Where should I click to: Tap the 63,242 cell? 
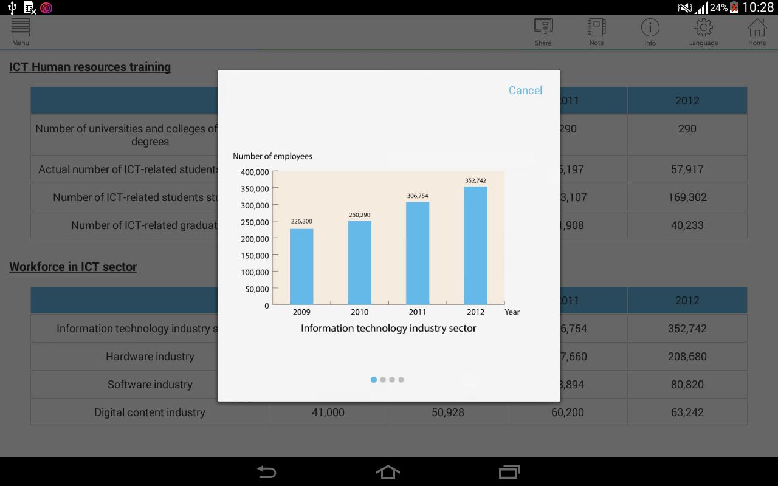coord(687,412)
